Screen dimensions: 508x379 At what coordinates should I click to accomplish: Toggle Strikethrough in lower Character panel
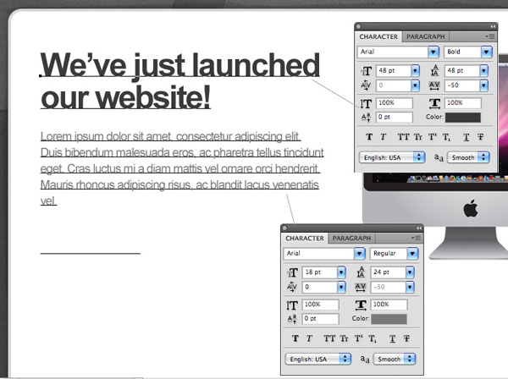[x=406, y=338]
